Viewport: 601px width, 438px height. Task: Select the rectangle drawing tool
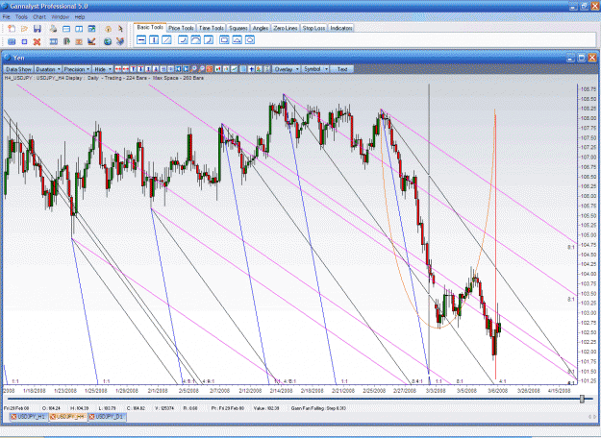click(224, 39)
